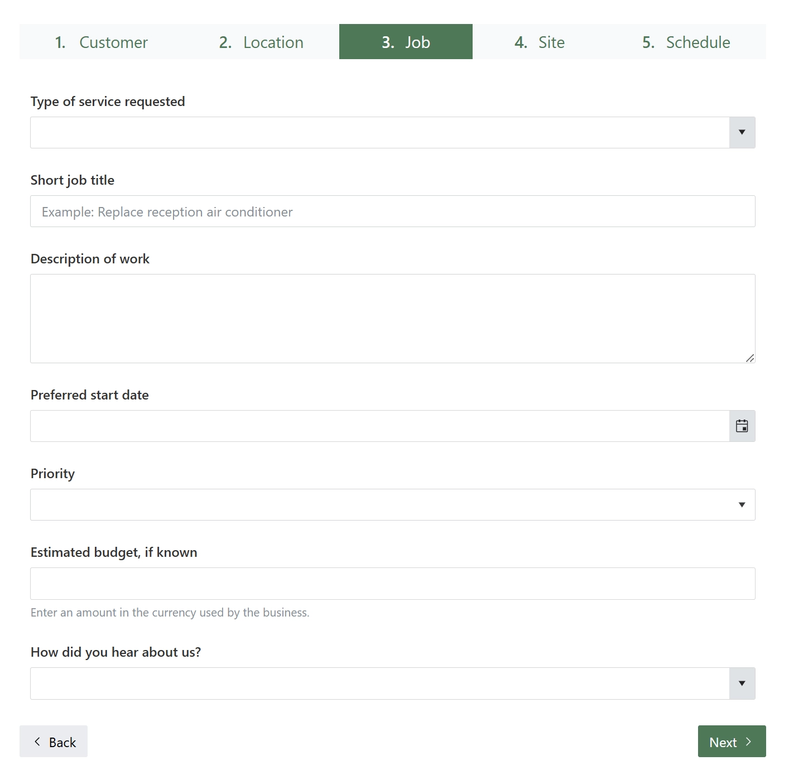
Task: Open the Site step tab
Action: (x=540, y=42)
